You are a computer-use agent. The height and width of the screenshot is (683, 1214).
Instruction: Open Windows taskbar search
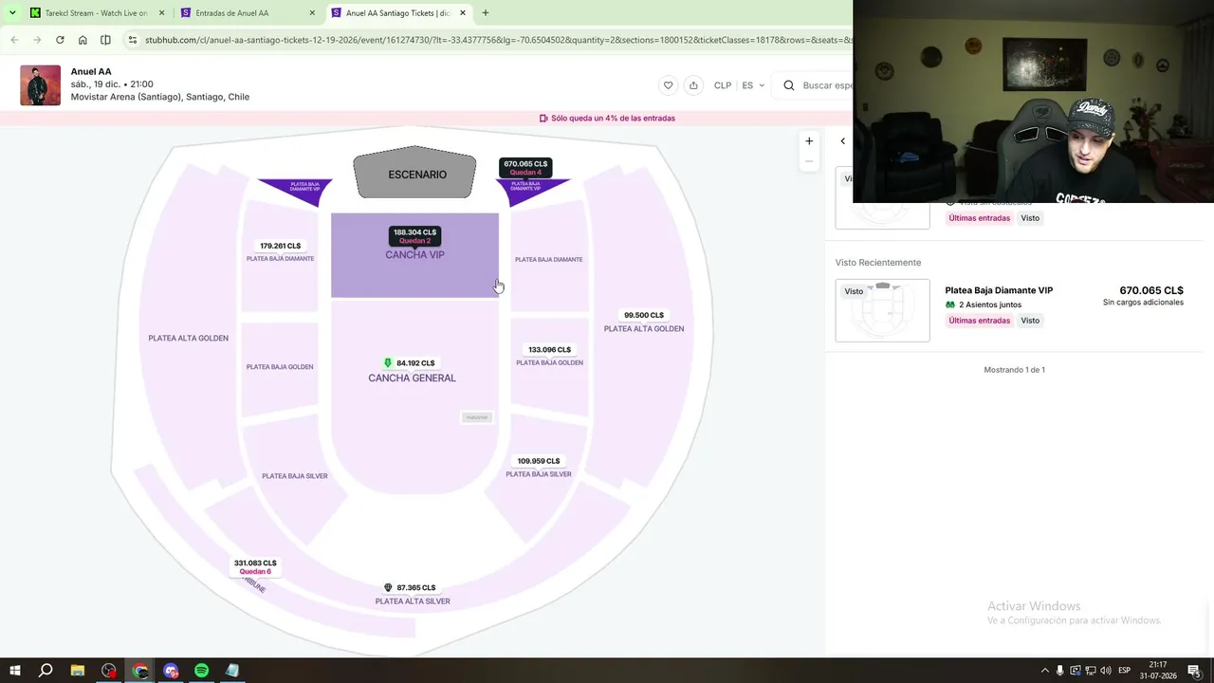tap(46, 671)
